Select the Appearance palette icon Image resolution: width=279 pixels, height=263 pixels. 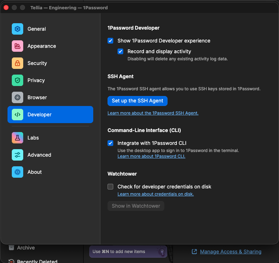[x=18, y=46]
